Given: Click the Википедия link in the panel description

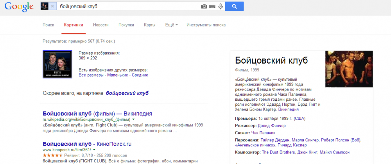Looking at the screenshot, I should (289, 109).
